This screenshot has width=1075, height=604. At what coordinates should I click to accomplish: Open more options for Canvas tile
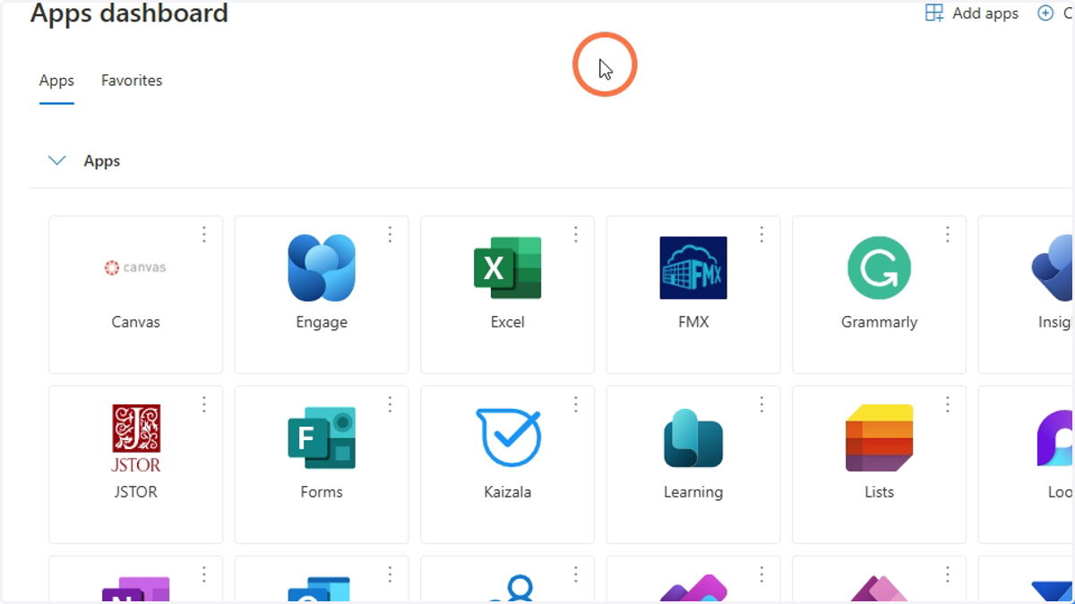pyautogui.click(x=204, y=234)
